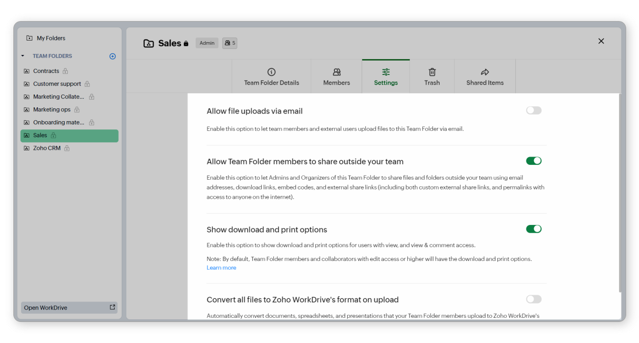Turn off Show download and print options
Screen dimensions: 639x343
point(533,229)
